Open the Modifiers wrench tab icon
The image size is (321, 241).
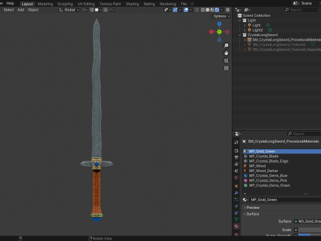pyautogui.click(x=236, y=193)
